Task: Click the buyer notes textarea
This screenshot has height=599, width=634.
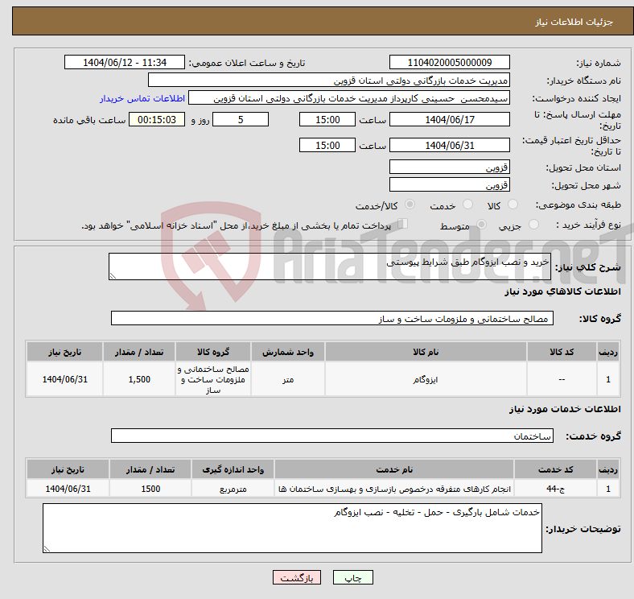Action: (292, 528)
